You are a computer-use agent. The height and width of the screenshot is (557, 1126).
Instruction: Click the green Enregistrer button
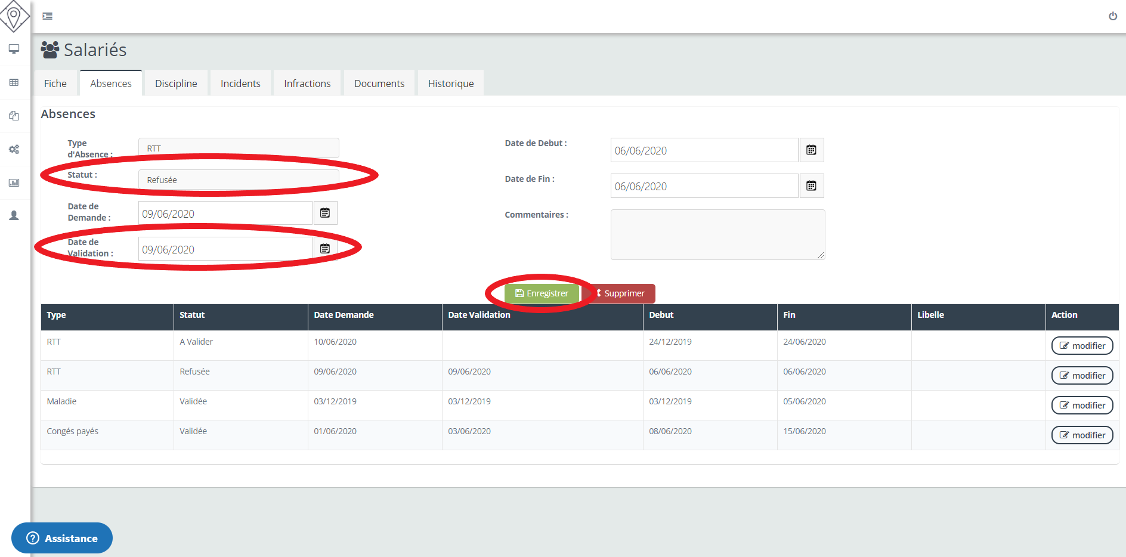click(542, 293)
